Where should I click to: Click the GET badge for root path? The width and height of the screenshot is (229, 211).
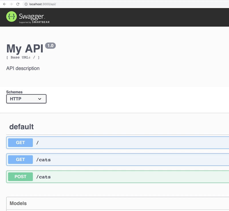click(x=20, y=143)
